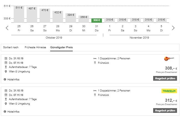Click the next dates right arrow
The height and width of the screenshot is (117, 182).
point(173,28)
